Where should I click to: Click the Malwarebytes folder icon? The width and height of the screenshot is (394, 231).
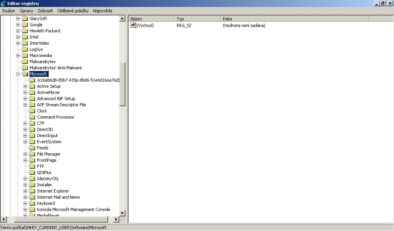click(x=25, y=62)
